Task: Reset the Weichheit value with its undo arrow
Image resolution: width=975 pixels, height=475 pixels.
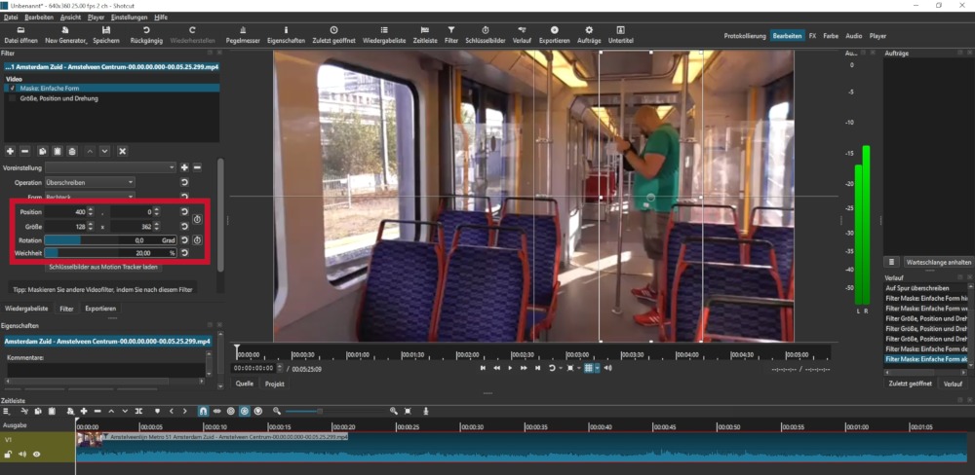Action: click(183, 253)
